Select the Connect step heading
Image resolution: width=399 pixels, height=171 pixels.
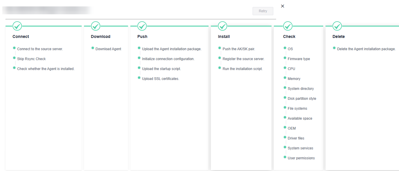(x=21, y=36)
